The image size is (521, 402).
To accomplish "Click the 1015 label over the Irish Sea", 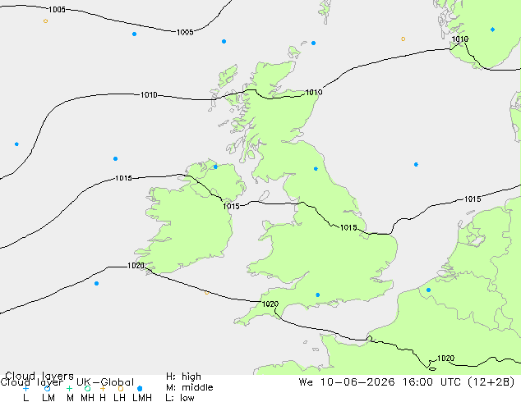I will point(231,206).
